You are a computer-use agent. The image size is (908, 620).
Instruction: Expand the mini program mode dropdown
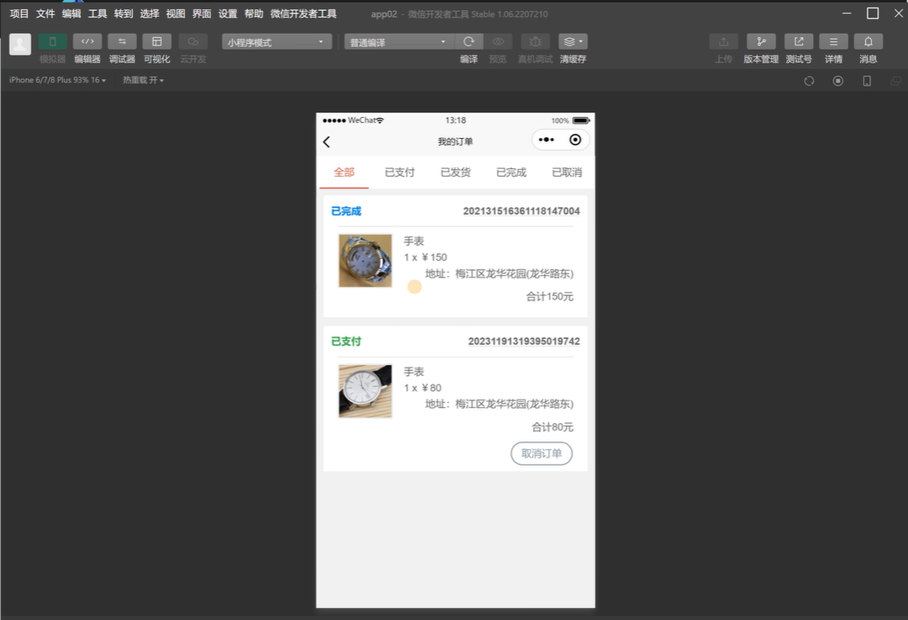pyautogui.click(x=275, y=42)
